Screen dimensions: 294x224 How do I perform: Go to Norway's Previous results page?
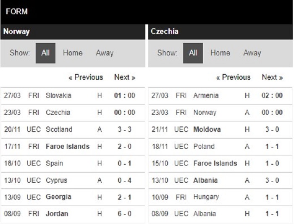click(x=86, y=77)
